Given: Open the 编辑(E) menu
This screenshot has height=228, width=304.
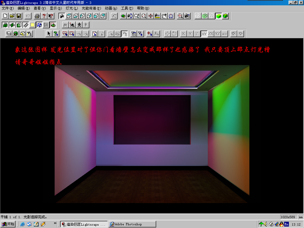Looking at the screenshot, I should tap(24, 8).
